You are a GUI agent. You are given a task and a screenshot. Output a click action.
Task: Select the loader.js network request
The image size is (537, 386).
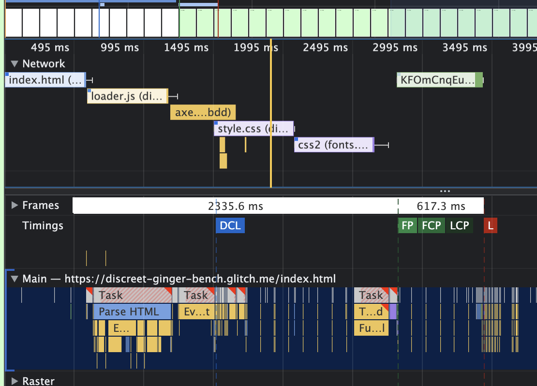coord(127,96)
